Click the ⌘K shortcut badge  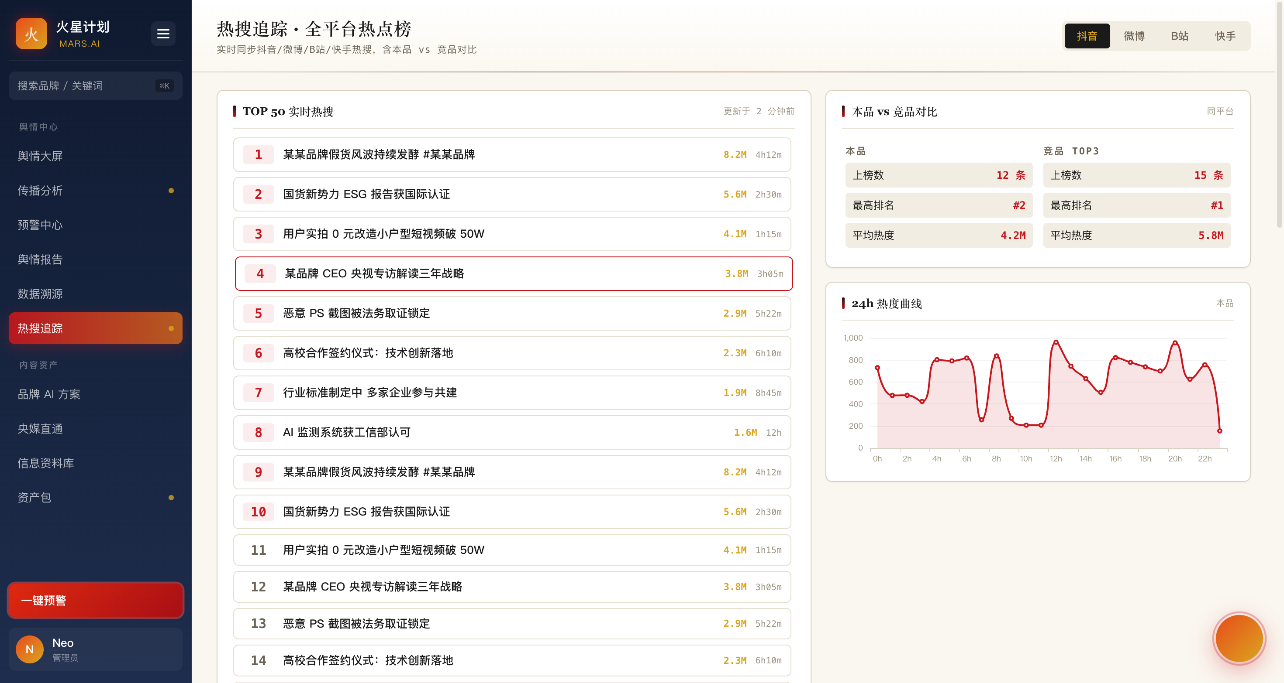click(165, 85)
